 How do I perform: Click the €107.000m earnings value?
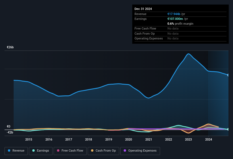175,19
